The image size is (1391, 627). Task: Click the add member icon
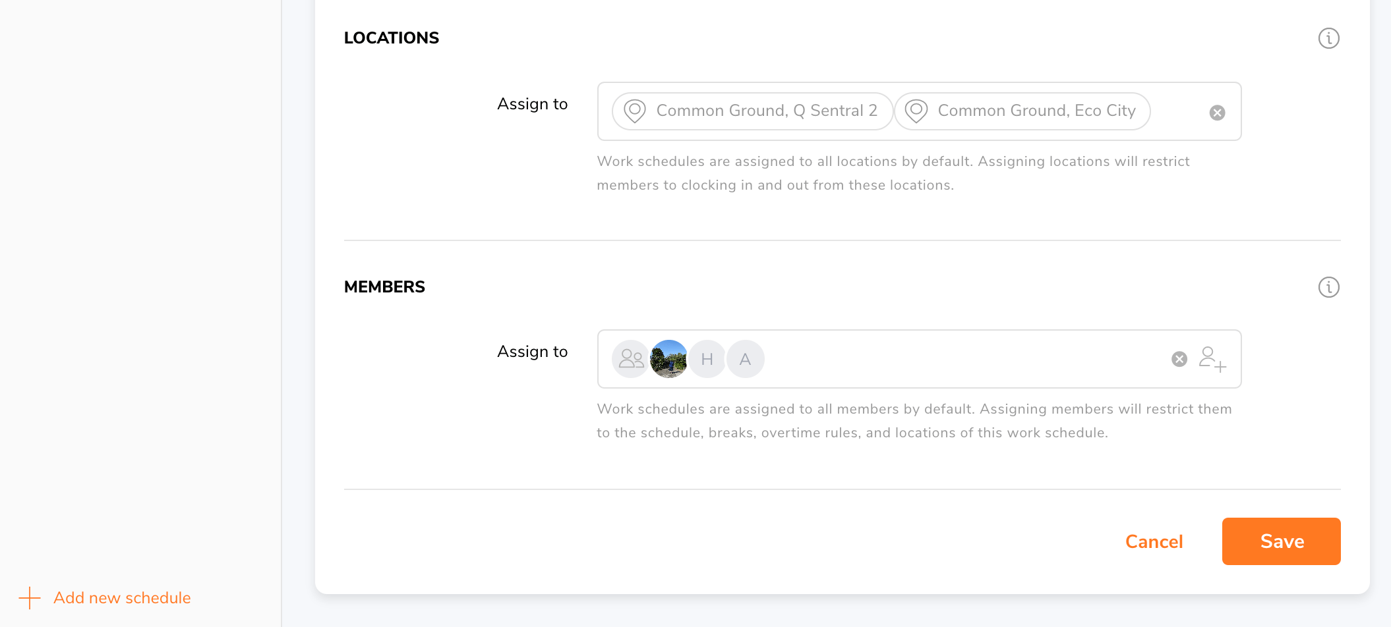(x=1212, y=360)
